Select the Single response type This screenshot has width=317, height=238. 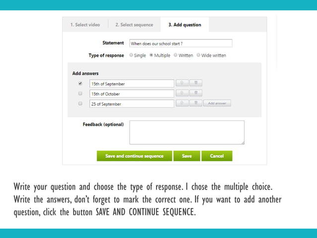coord(131,55)
